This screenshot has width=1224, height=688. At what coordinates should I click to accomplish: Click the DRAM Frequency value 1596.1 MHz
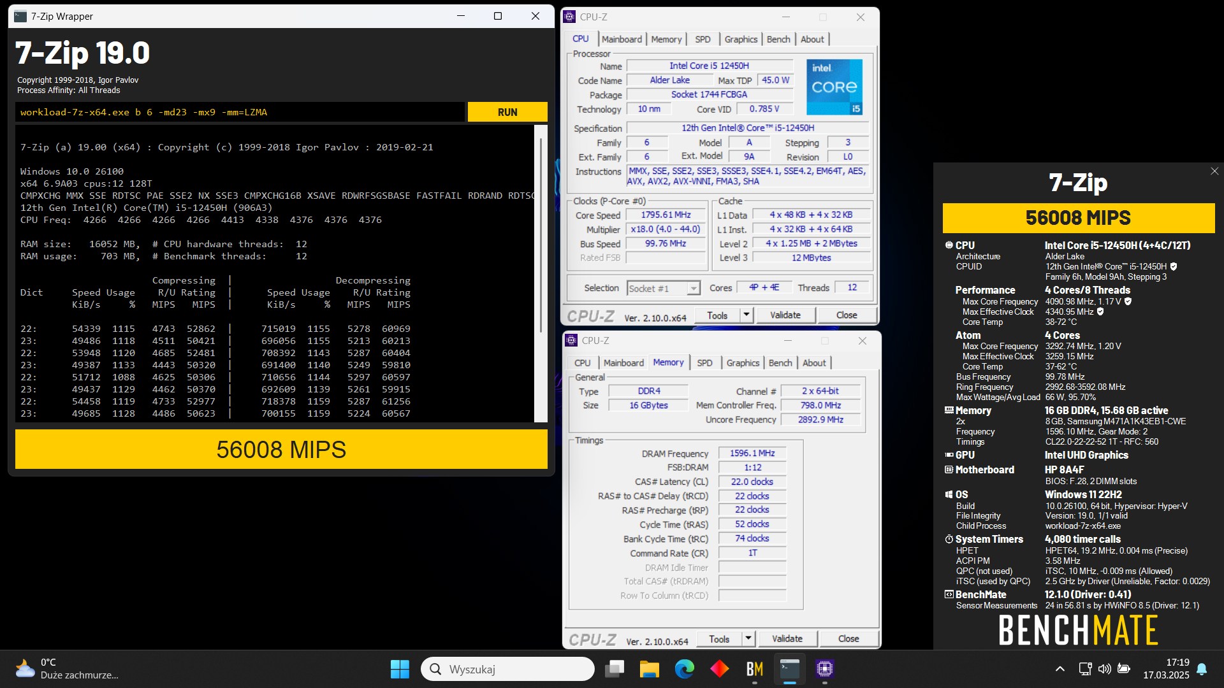(752, 454)
